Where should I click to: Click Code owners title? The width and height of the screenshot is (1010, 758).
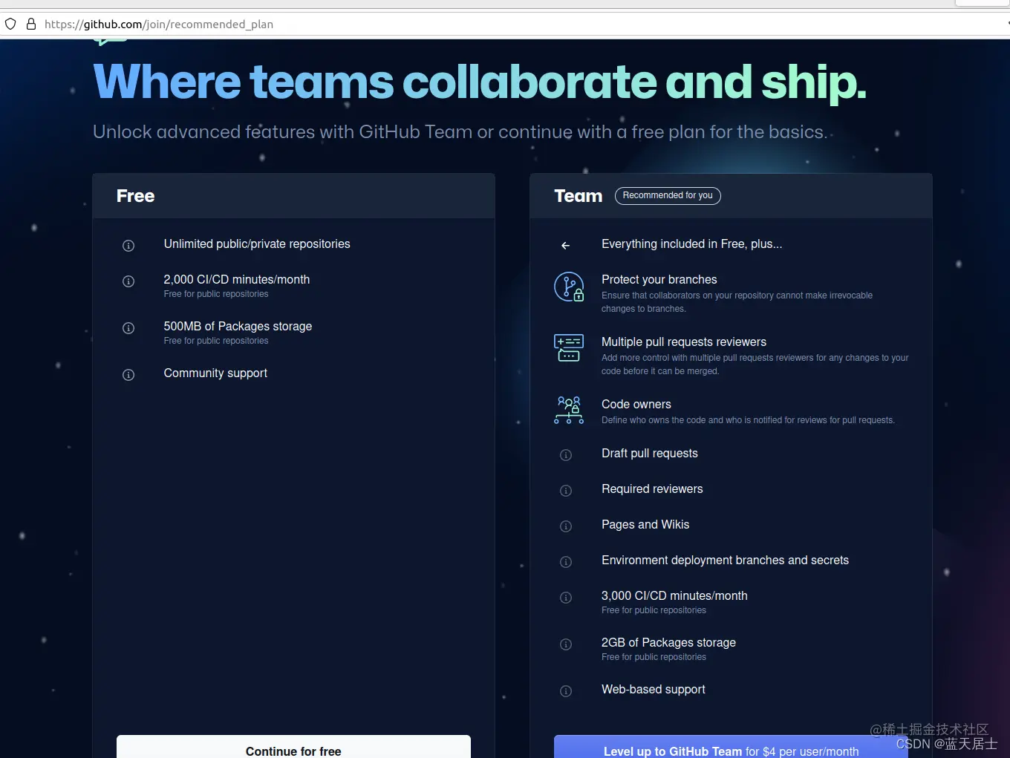(636, 405)
